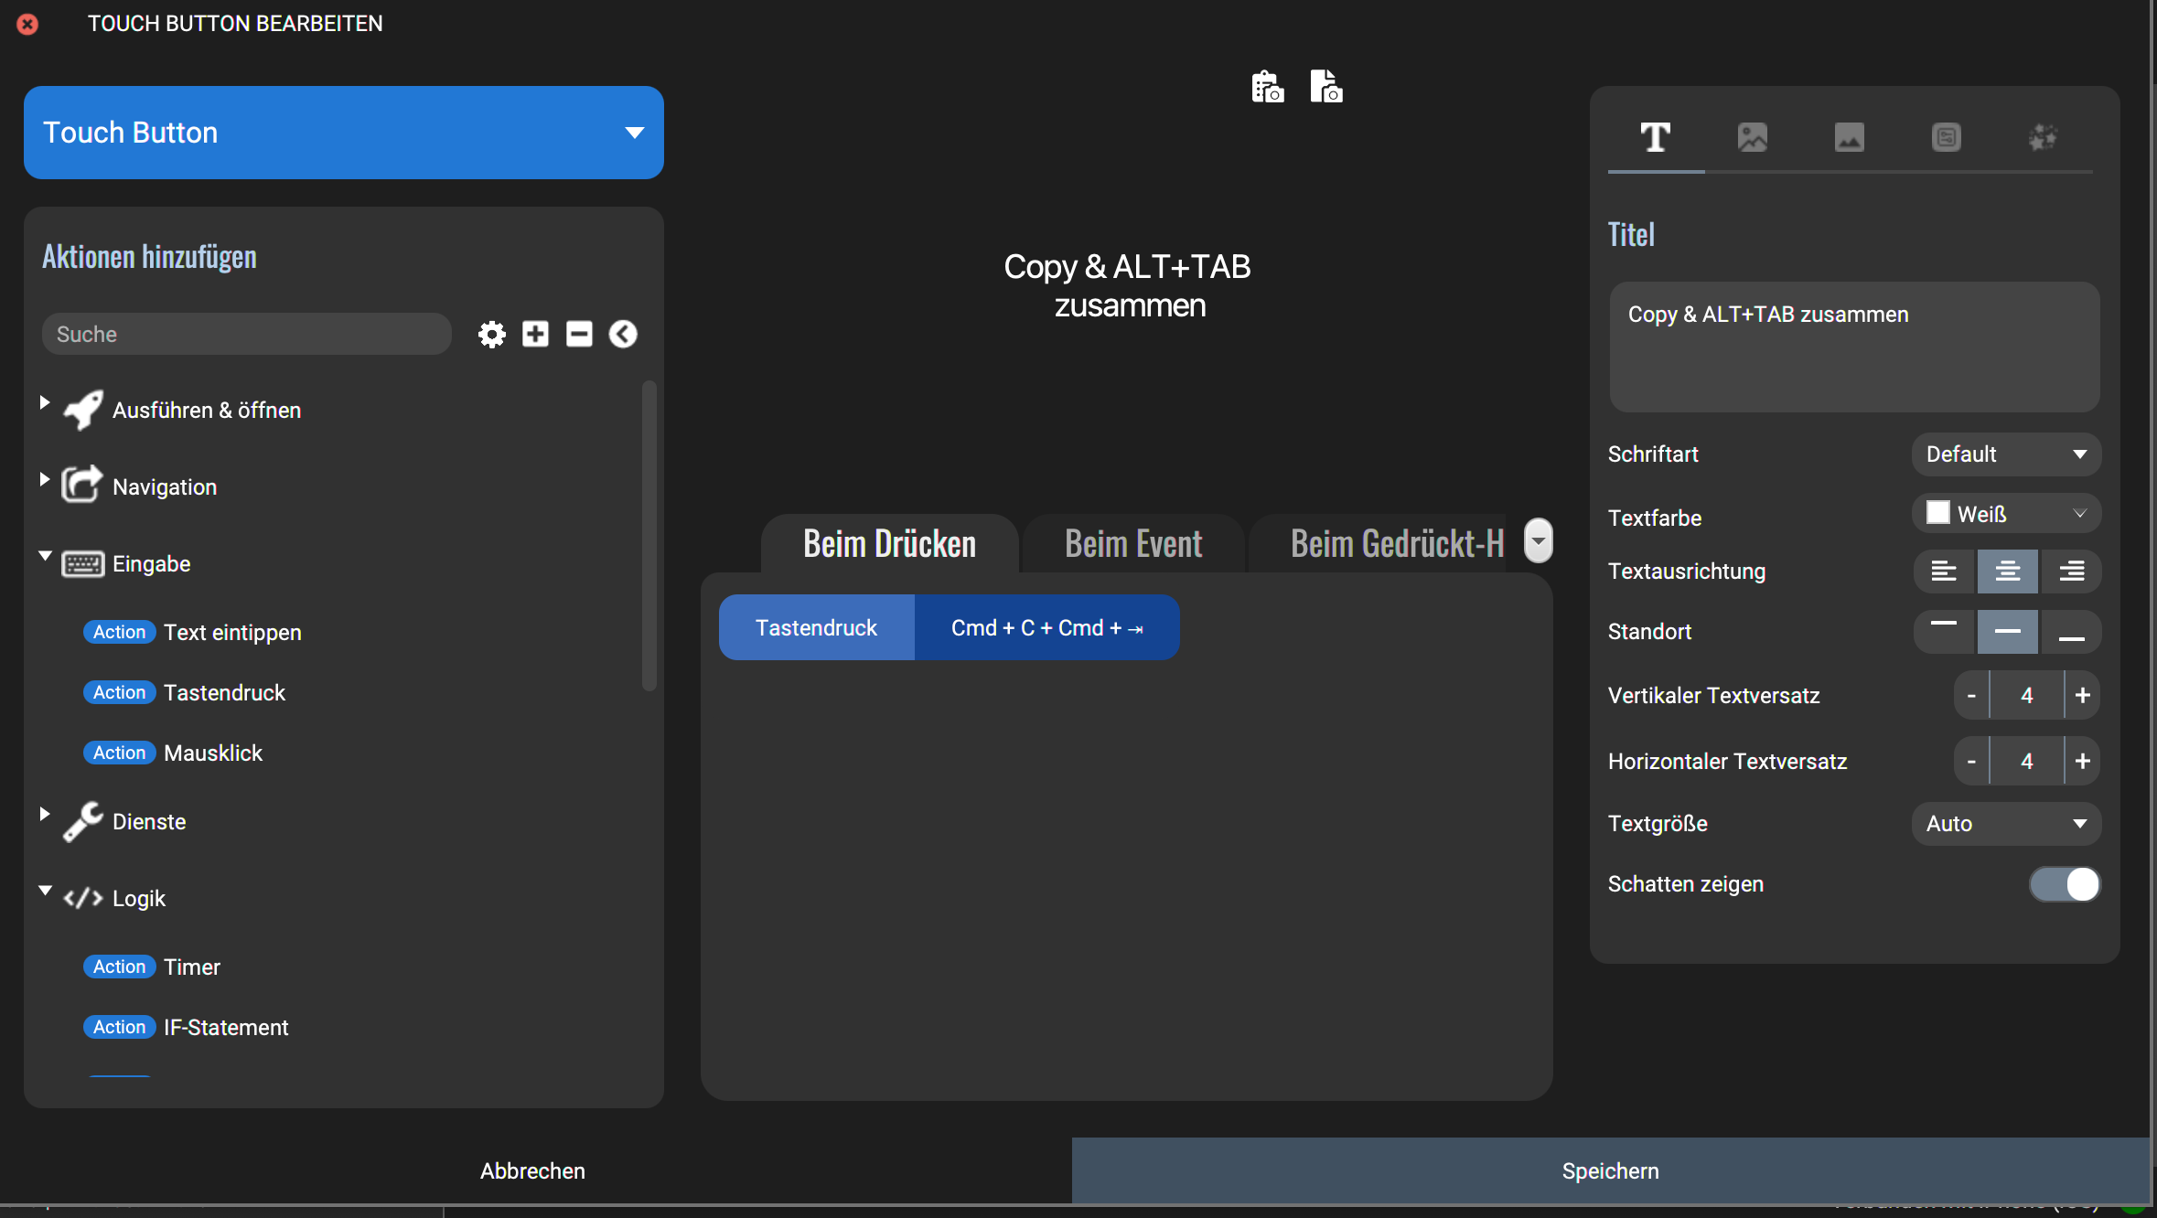Switch to the icon image tab

1752,137
